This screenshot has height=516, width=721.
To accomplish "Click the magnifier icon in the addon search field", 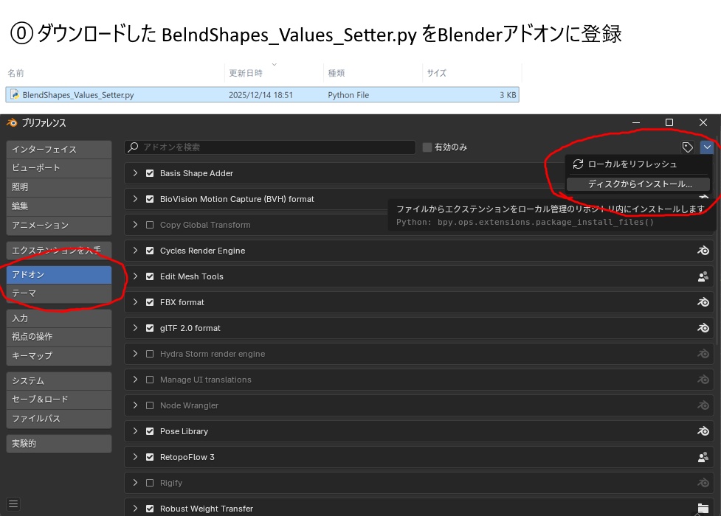I will (135, 147).
